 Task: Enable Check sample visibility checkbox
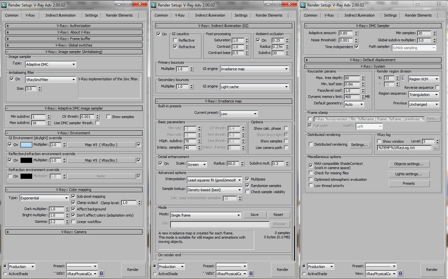[248, 192]
